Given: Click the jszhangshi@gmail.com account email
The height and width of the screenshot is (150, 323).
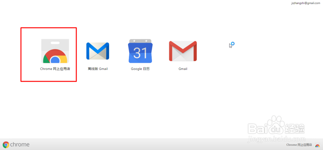Looking at the screenshot, I should pos(306,3).
